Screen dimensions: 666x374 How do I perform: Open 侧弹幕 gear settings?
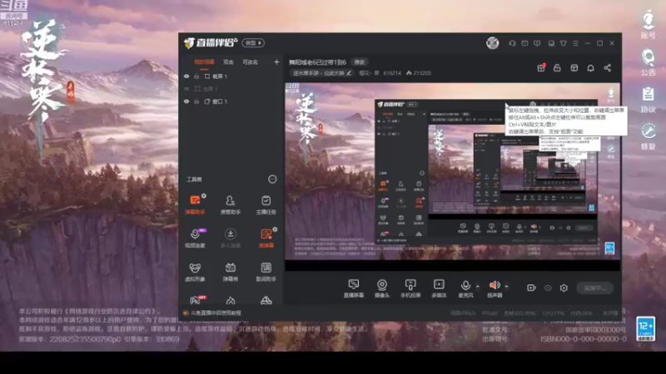coord(276,229)
